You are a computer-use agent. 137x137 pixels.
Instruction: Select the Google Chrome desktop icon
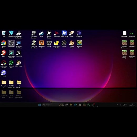pyautogui.click(x=4, y=44)
